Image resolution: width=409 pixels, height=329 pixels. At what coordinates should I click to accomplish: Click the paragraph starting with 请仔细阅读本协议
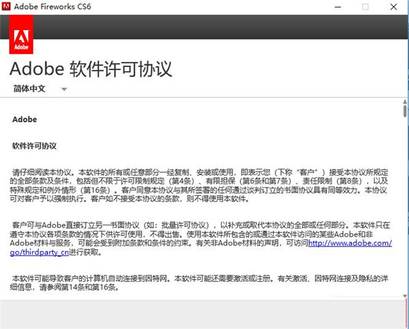(x=198, y=184)
